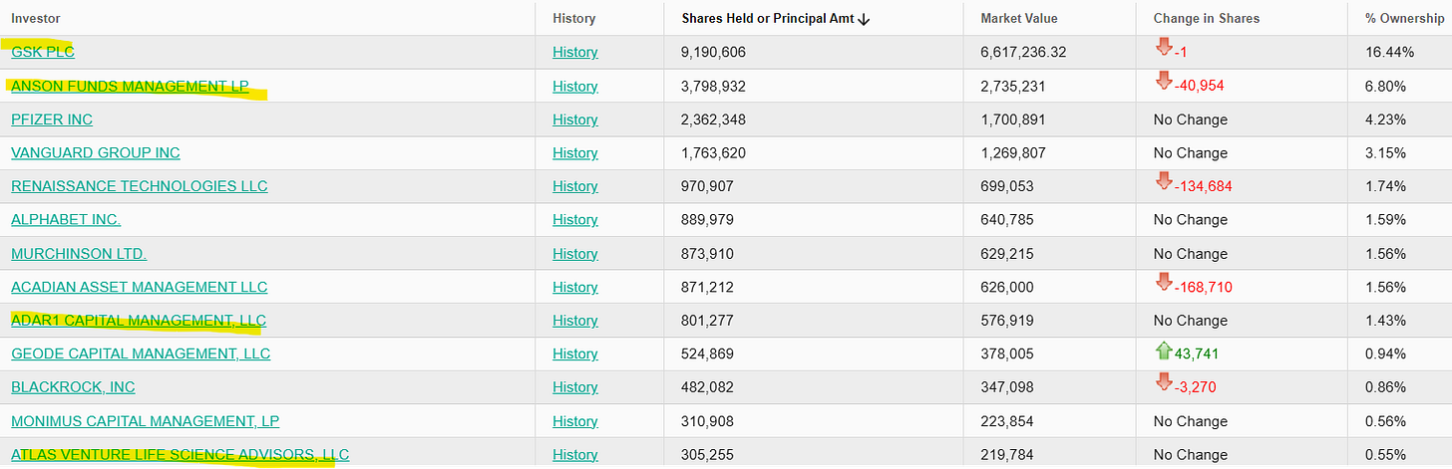This screenshot has height=469, width=1452.
Task: Click red down arrow beside -3,270
Action: click(1163, 383)
